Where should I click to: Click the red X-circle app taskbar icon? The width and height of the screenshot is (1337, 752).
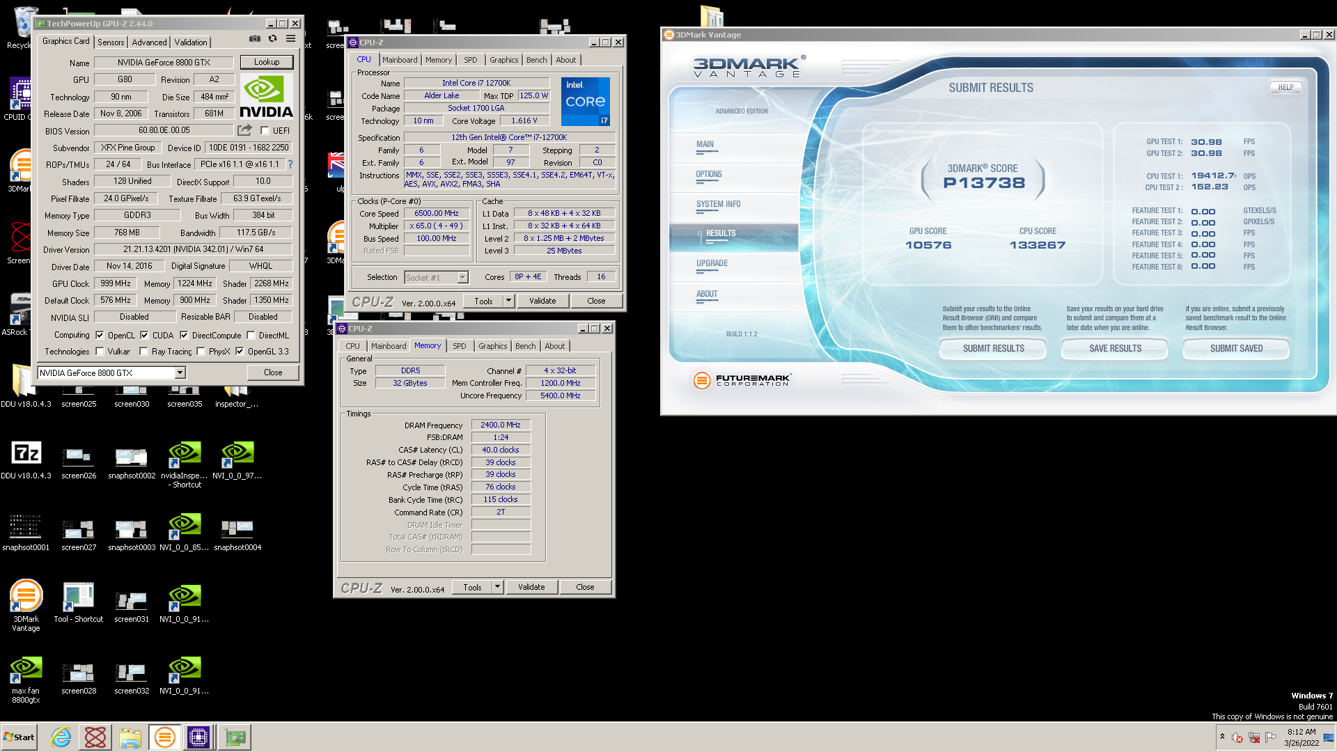click(95, 737)
